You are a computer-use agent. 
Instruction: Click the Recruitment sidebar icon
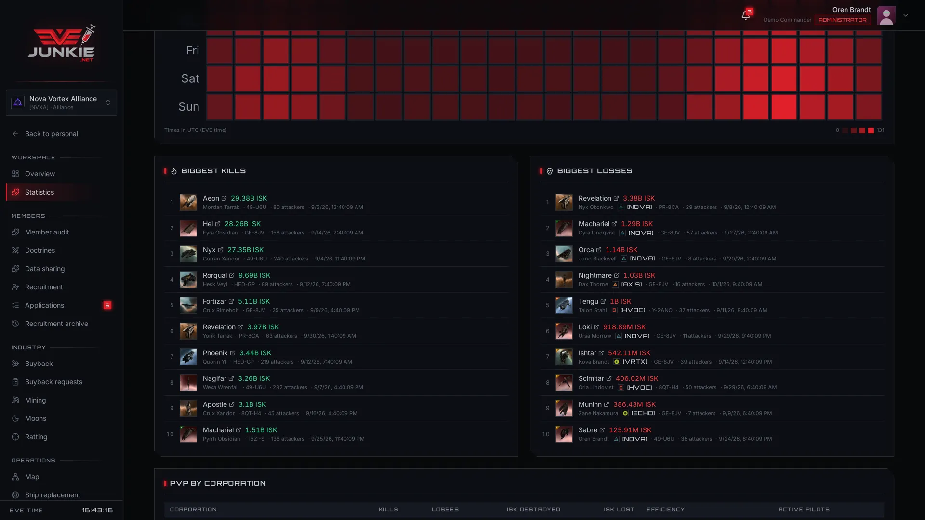15,287
